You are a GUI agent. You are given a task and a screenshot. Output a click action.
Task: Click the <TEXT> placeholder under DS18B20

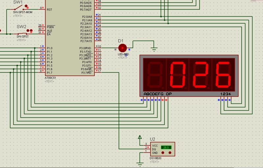(154, 162)
